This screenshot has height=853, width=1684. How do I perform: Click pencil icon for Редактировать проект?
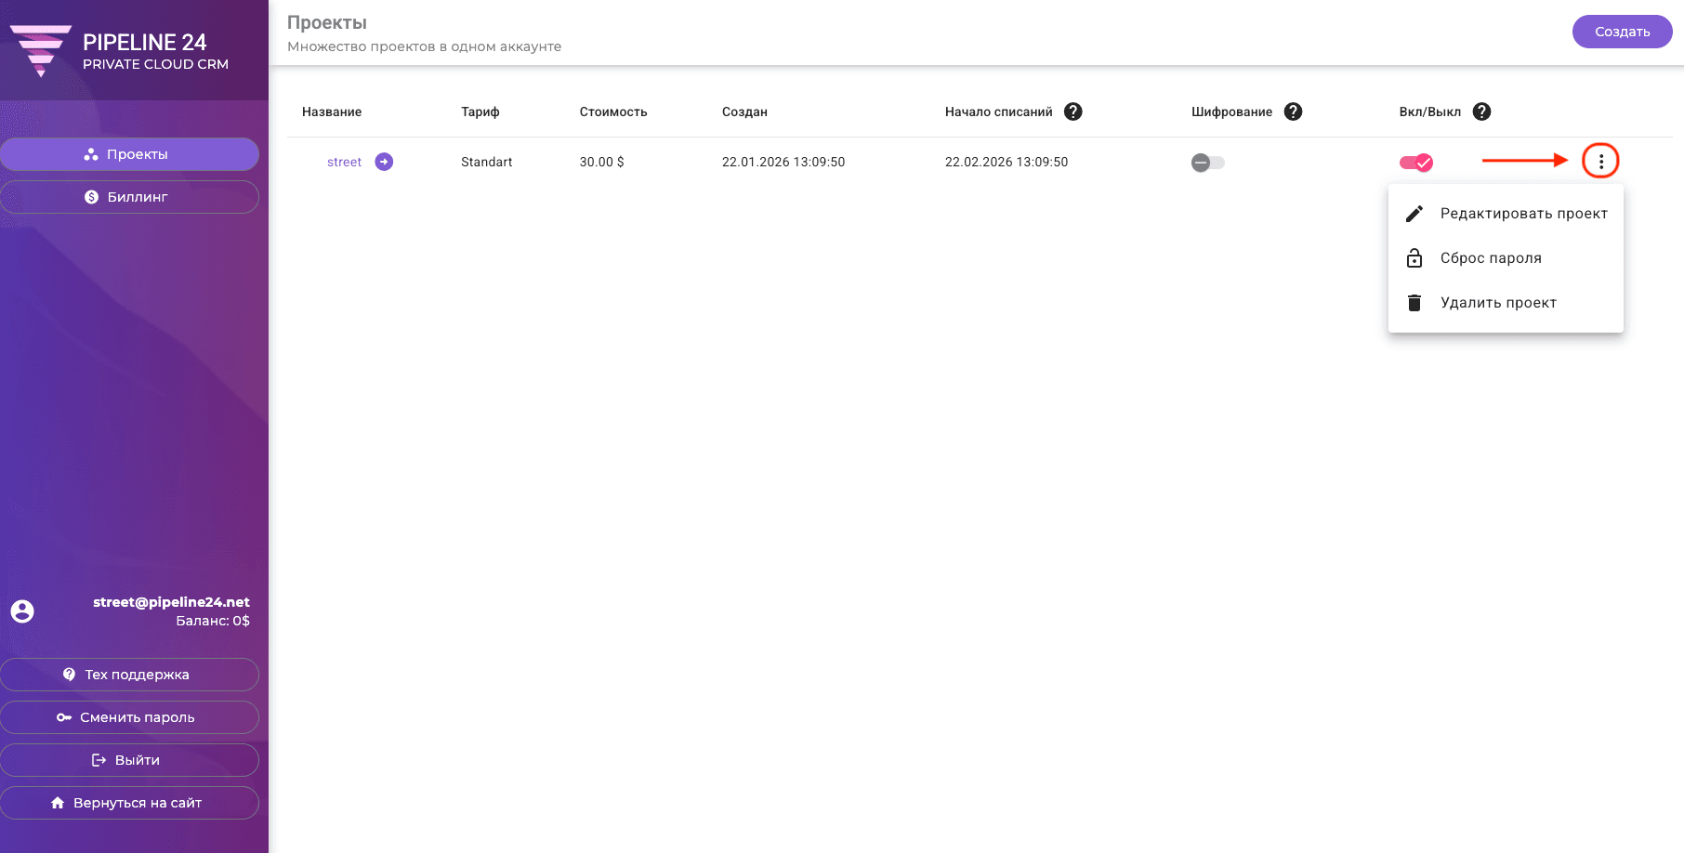pos(1414,214)
